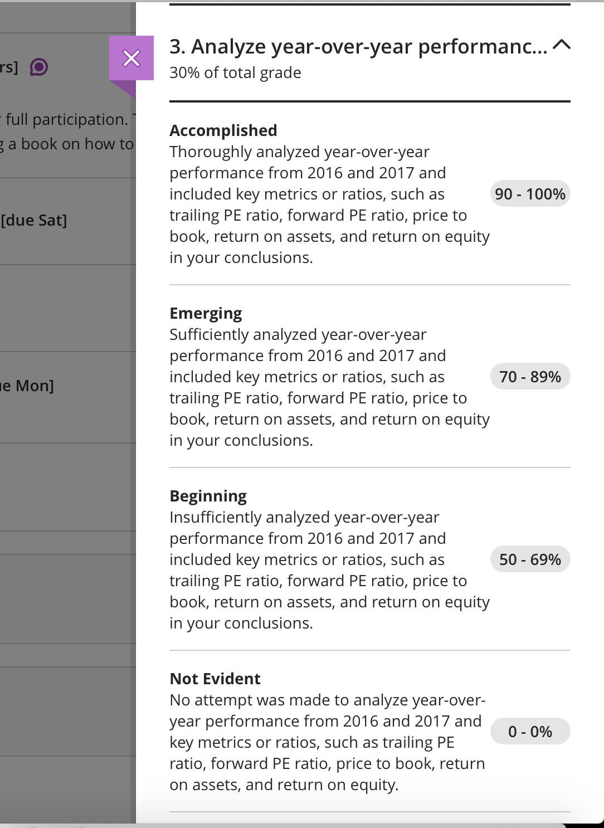Viewport: 604px width, 828px height.
Task: Click the 0 - 0% score badge
Action: (530, 732)
